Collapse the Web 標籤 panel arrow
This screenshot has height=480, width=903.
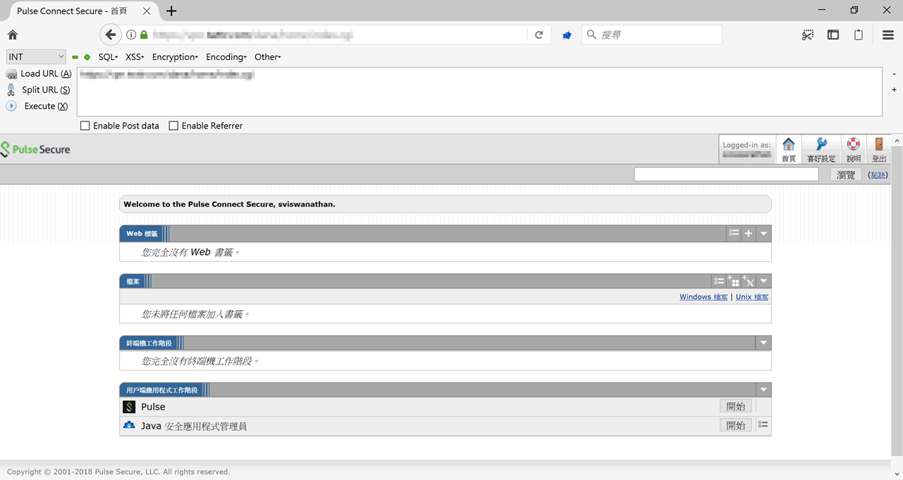[763, 233]
